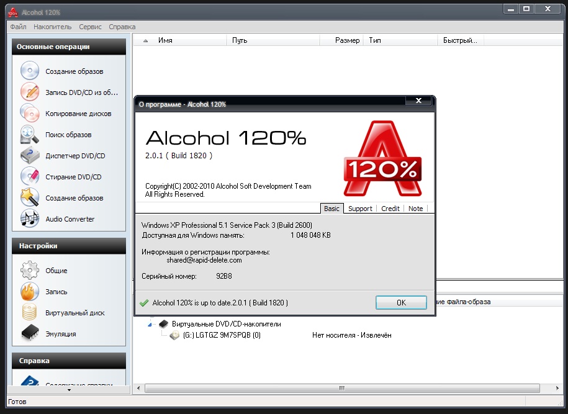Image resolution: width=568 pixels, height=414 pixels.
Task: Click the Быстрый... column header
Action: point(461,40)
